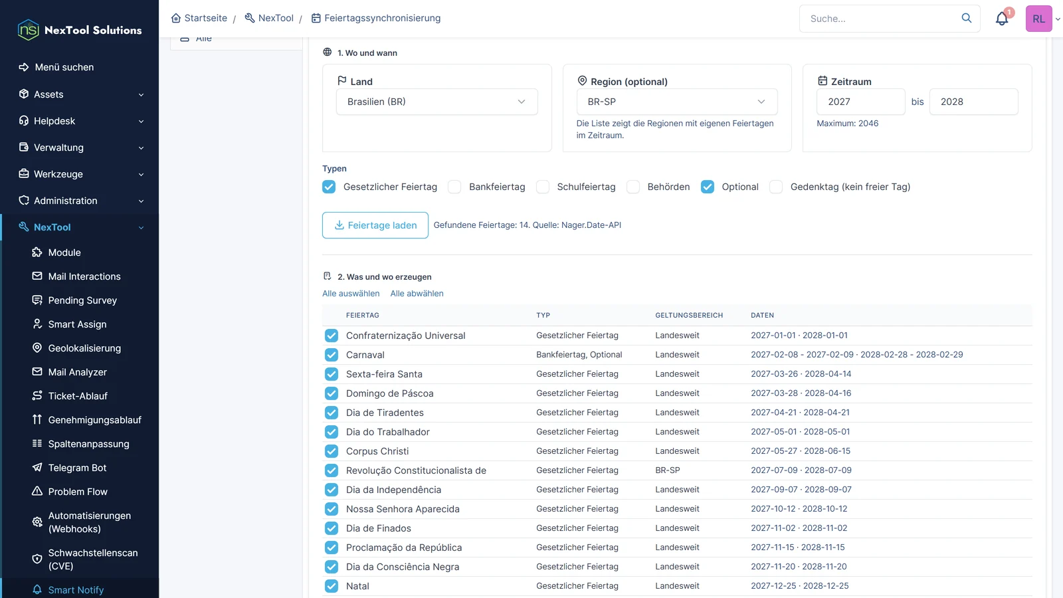The height and width of the screenshot is (598, 1063).
Task: Click the notification bell icon
Action: pos(1002,19)
